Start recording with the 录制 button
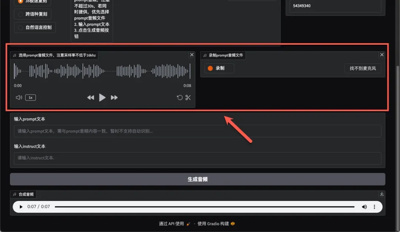400x232 pixels. 219,68
